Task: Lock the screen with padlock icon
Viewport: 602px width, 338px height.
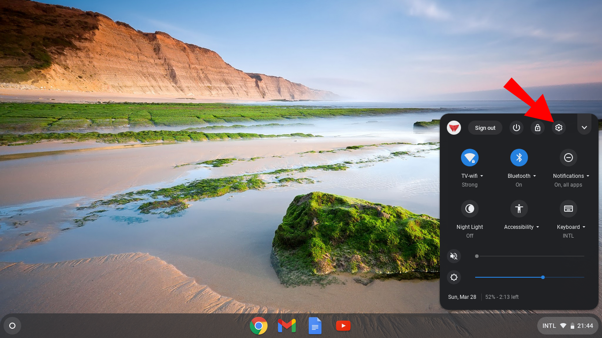Action: click(x=538, y=128)
